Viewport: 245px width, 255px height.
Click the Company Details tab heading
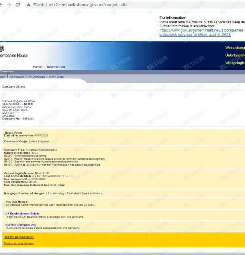coord(14,86)
